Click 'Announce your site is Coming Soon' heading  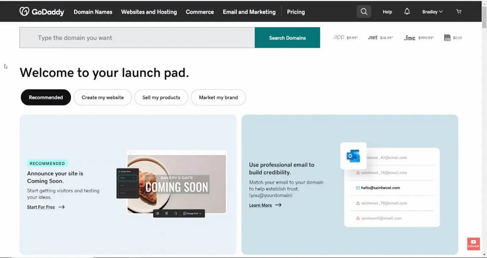pyautogui.click(x=55, y=177)
